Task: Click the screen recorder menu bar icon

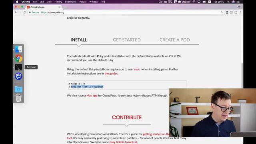Action: (161, 2)
